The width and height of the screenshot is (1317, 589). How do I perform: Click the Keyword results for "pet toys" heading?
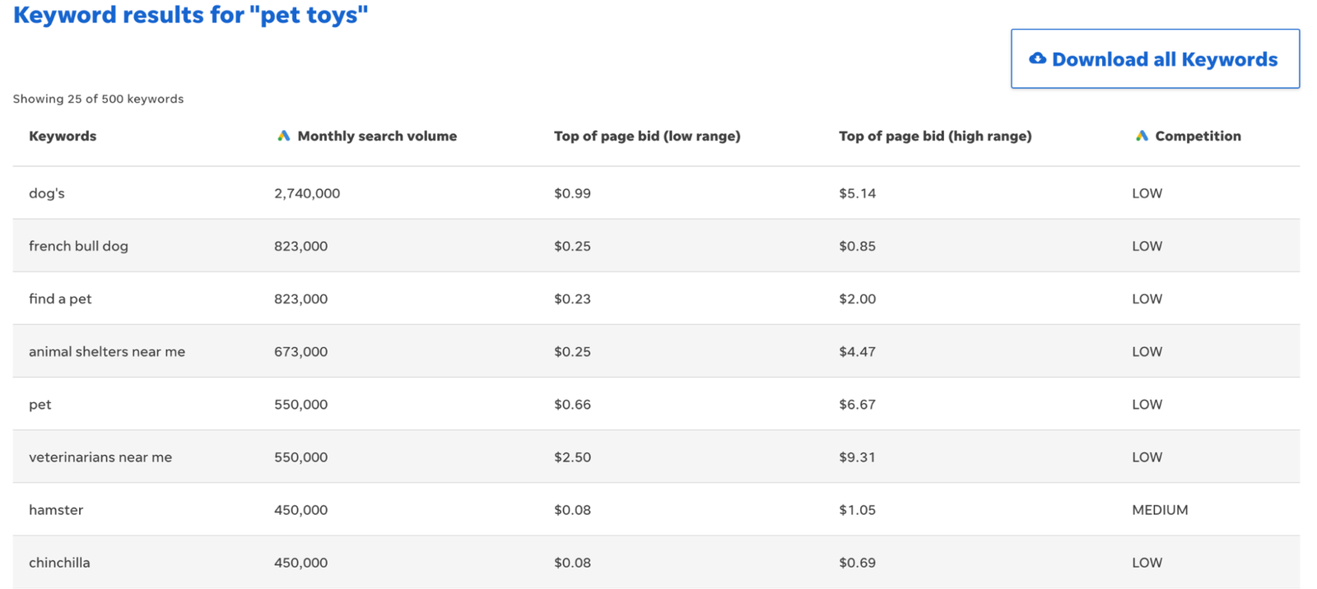190,15
